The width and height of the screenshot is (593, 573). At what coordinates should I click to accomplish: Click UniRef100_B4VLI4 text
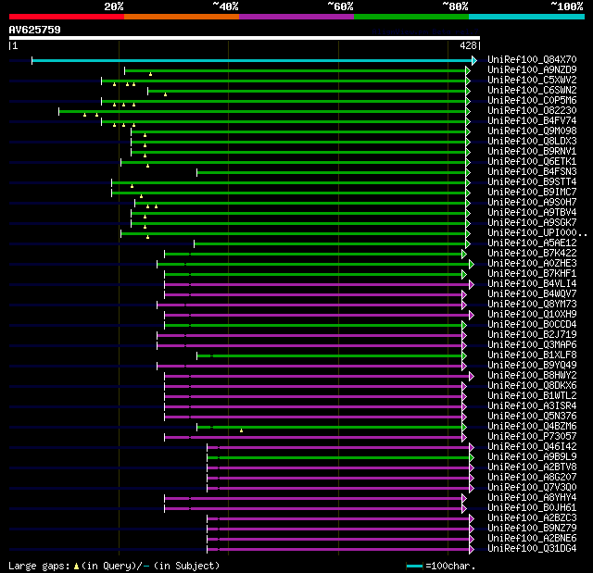[x=532, y=284]
